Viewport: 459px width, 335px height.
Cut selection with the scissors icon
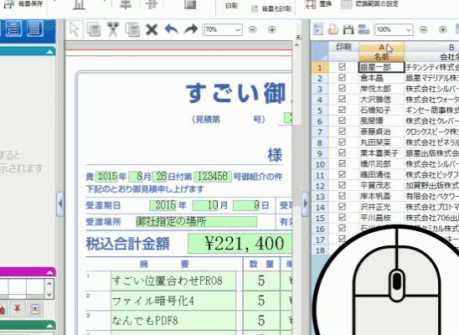click(x=113, y=29)
